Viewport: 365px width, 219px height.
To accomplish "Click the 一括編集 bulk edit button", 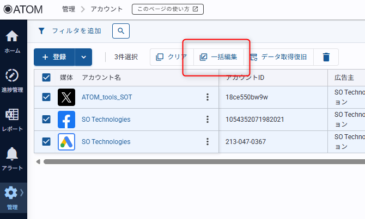I will pos(218,57).
